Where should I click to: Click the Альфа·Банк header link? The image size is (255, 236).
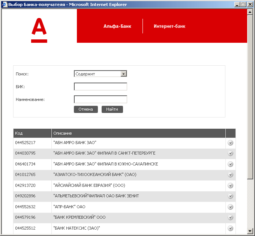117,26
